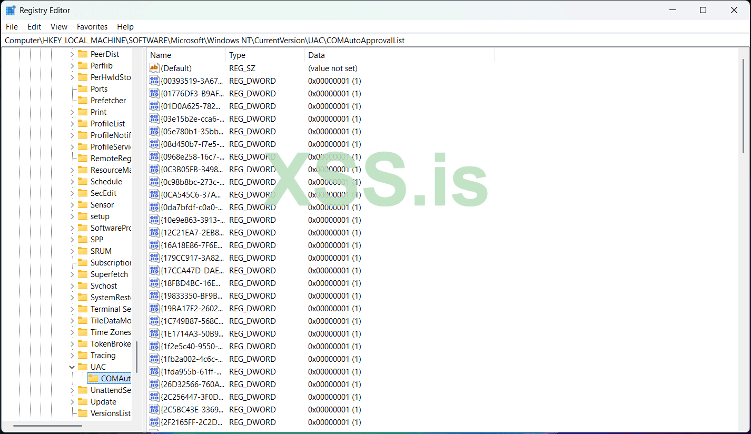Click the DWORD icon for {2F2165FF-2C2D…}
Screen dimensions: 751x434
coord(154,422)
